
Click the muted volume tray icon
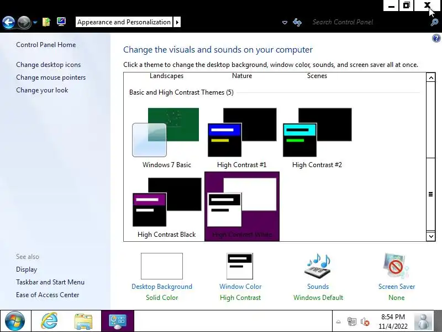(365, 321)
